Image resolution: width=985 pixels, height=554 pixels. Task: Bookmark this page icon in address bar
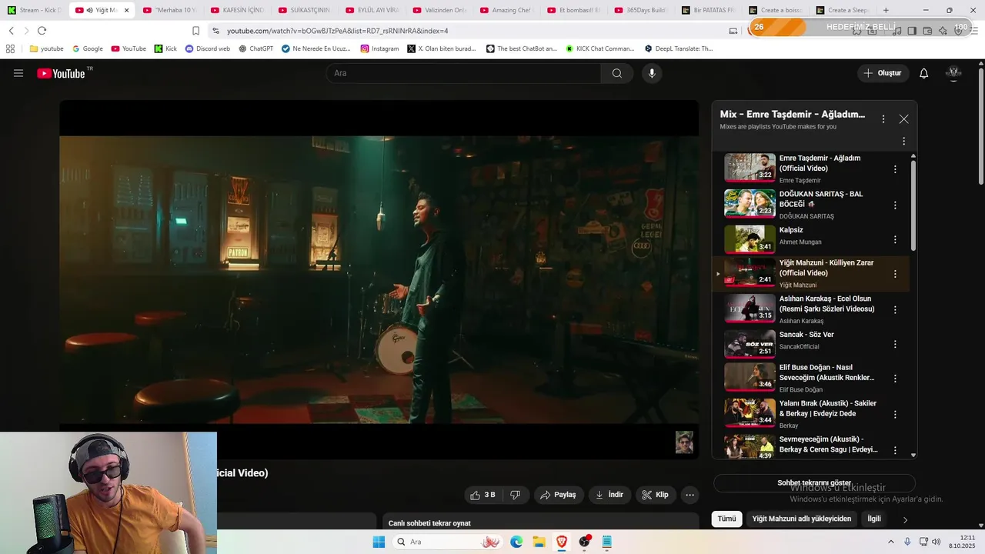(x=196, y=31)
